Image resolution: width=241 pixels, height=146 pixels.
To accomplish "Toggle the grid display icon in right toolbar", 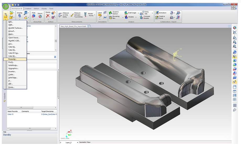I will pyautogui.click(x=235, y=105).
